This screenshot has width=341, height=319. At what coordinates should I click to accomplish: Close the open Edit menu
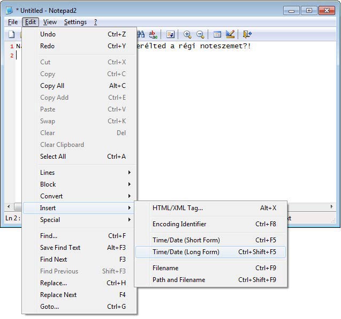pyautogui.click(x=31, y=22)
